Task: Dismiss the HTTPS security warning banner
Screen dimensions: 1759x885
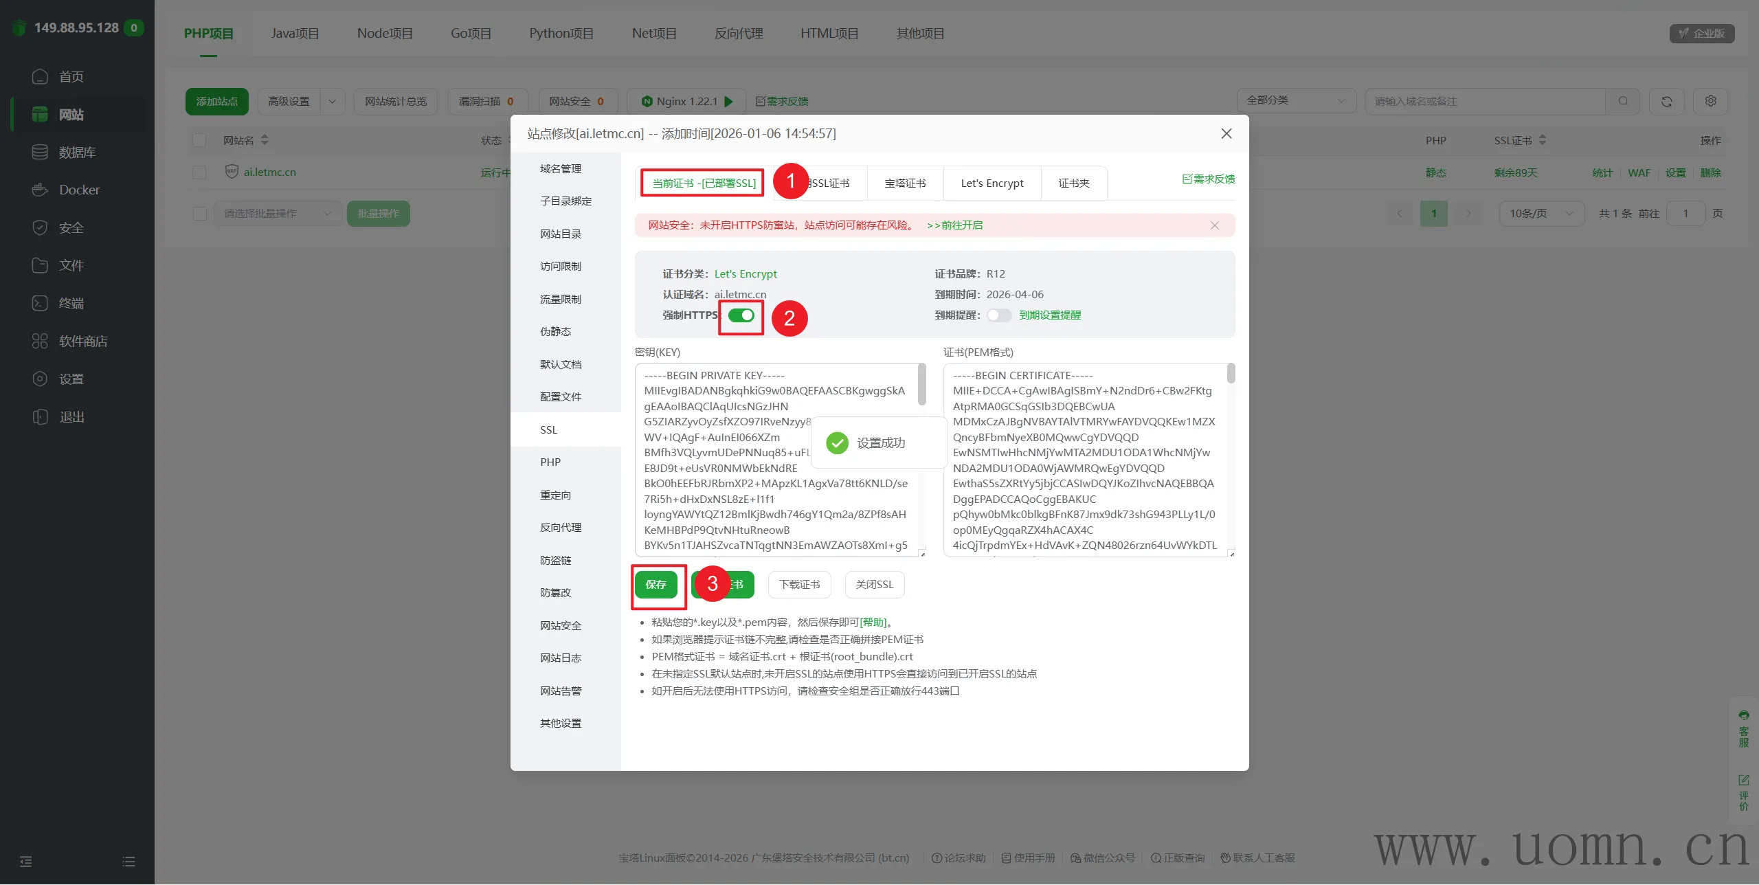Action: [x=1214, y=225]
